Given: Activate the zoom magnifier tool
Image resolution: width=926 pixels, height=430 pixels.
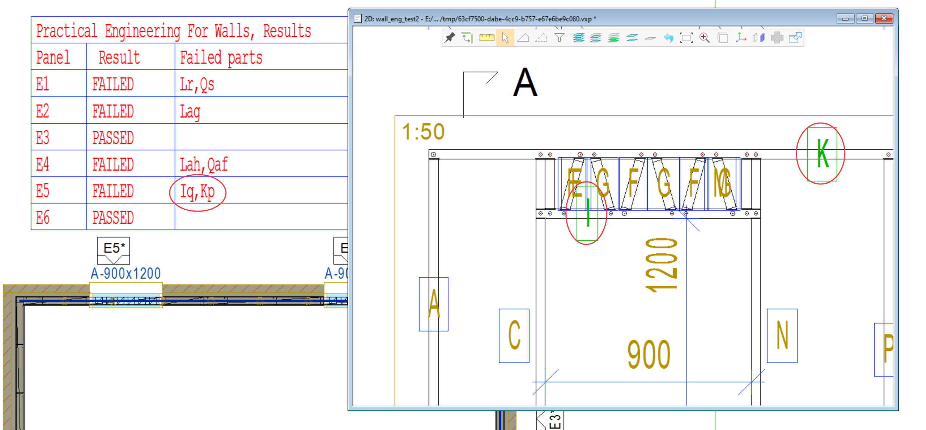Looking at the screenshot, I should [x=705, y=38].
